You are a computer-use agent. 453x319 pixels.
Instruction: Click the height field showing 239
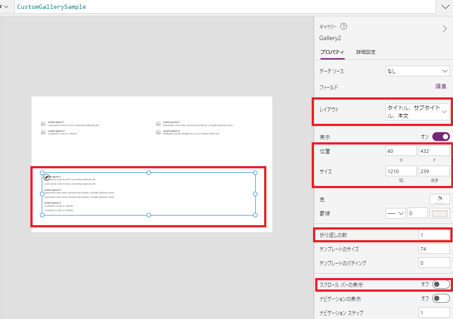click(434, 171)
